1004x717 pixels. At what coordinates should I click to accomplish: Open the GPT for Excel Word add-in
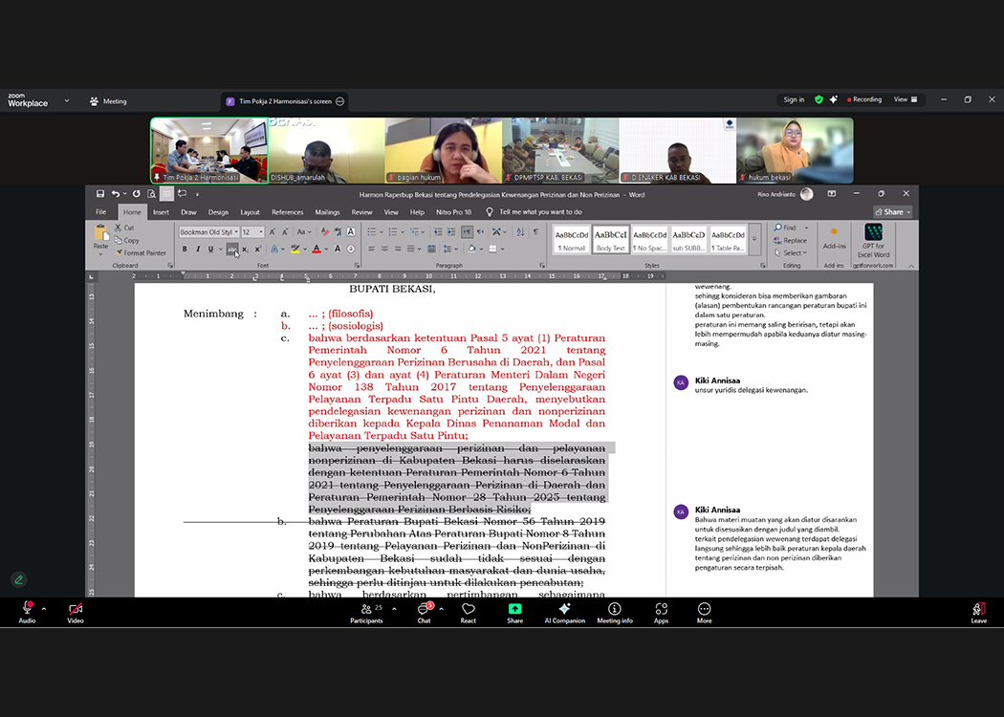873,242
